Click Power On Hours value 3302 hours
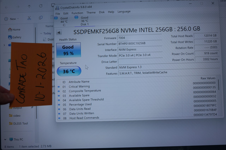The image size is (226, 150). 207,59
